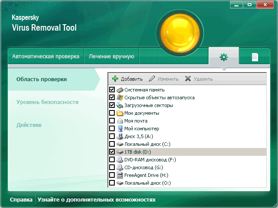Select the CD-дисковод (G:) row text
278x208 pixels.
point(144,168)
